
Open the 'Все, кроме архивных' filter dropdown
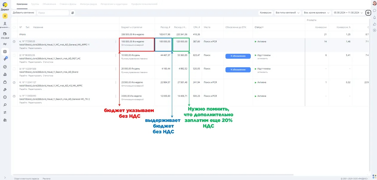point(316,13)
